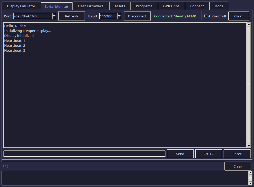This screenshot has height=187, width=254.
Task: Clear the serial monitor output
Action: pos(238,16)
